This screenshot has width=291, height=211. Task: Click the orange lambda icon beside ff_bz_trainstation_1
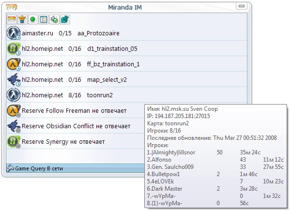click(x=14, y=64)
